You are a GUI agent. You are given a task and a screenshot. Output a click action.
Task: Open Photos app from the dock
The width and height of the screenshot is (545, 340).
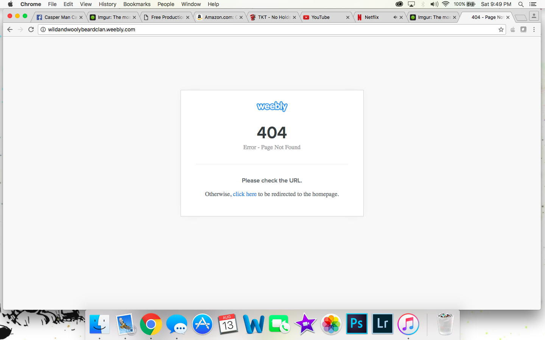[x=331, y=324]
